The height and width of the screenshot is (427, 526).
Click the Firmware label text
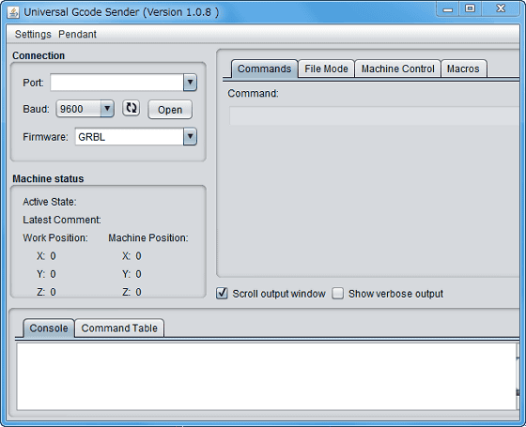[x=45, y=137]
